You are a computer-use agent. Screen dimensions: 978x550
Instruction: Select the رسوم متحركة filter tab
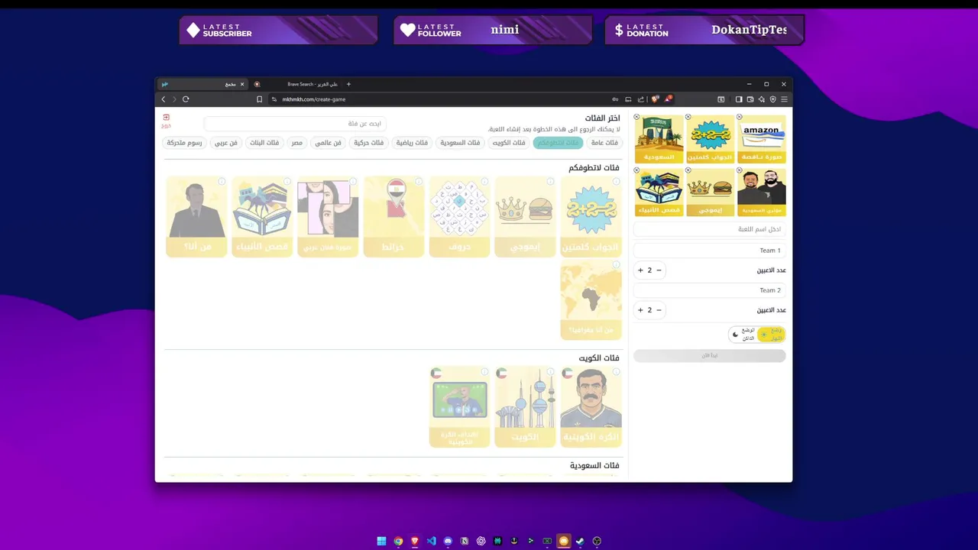[184, 143]
